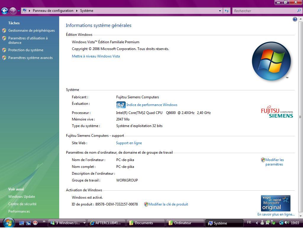
Task: Select Panneau de configuration in the breadcrumb
Action: 53,11
